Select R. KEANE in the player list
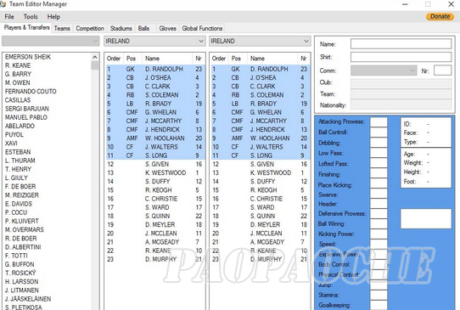This screenshot has height=310, width=460. coord(18,65)
